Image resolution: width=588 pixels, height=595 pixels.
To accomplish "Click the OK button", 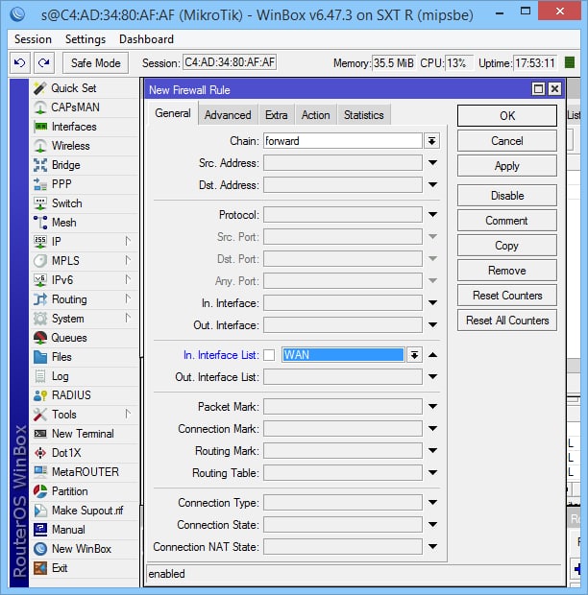I will 507,116.
